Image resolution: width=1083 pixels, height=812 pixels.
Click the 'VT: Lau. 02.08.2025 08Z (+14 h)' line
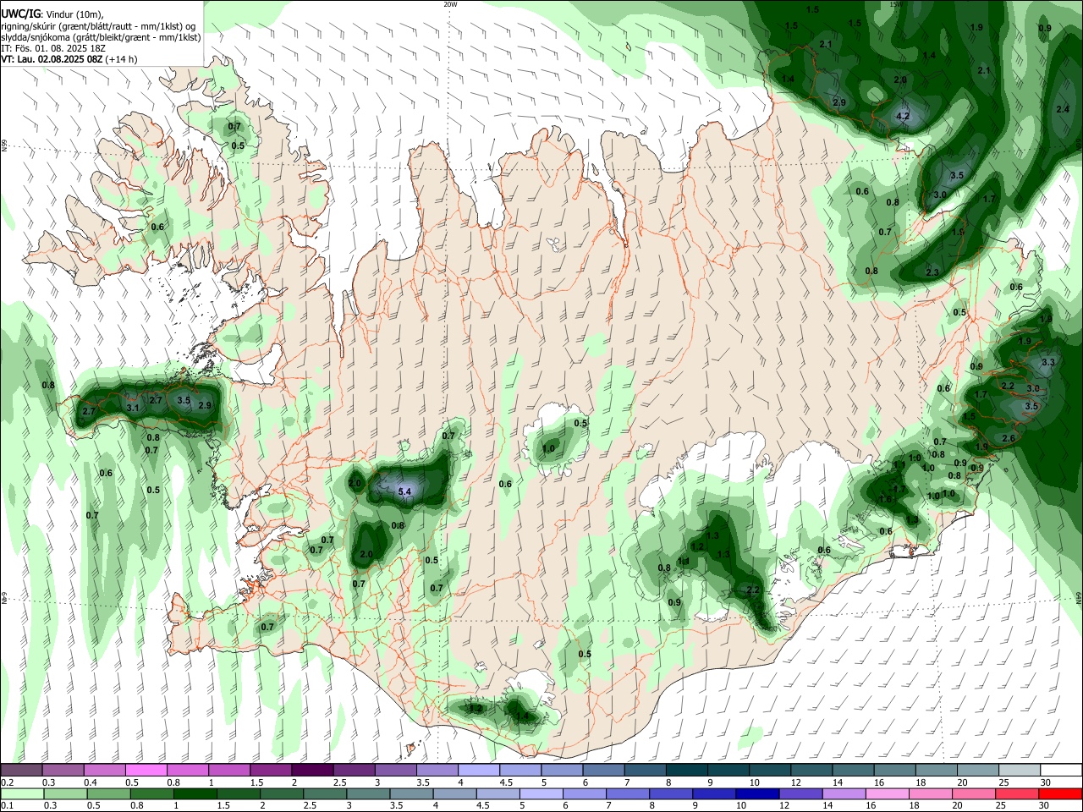69,59
